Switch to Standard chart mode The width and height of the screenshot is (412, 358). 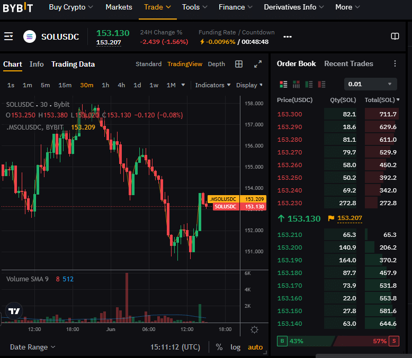click(x=148, y=64)
